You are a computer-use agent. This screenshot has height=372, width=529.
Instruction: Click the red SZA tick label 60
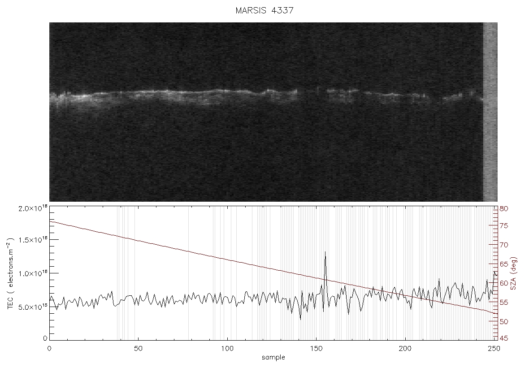pos(504,283)
